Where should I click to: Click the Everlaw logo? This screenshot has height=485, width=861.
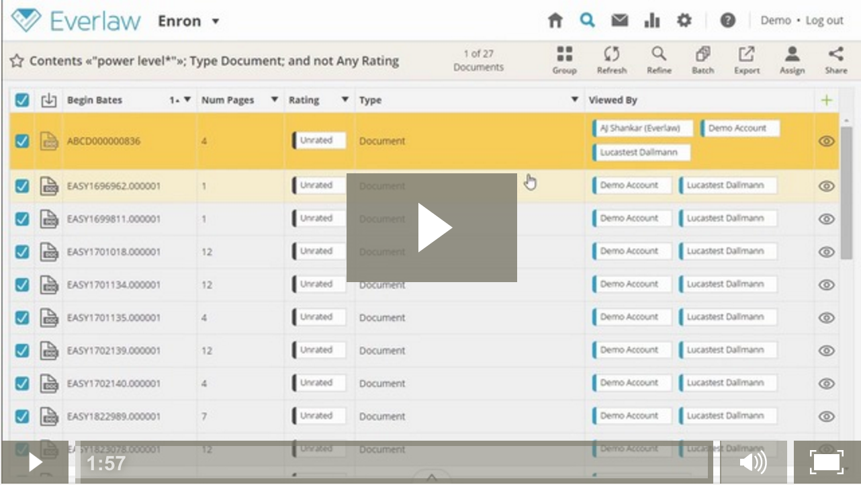pyautogui.click(x=76, y=21)
